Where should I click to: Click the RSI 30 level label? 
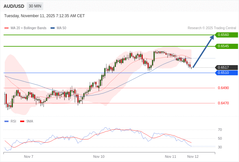pos(220,147)
